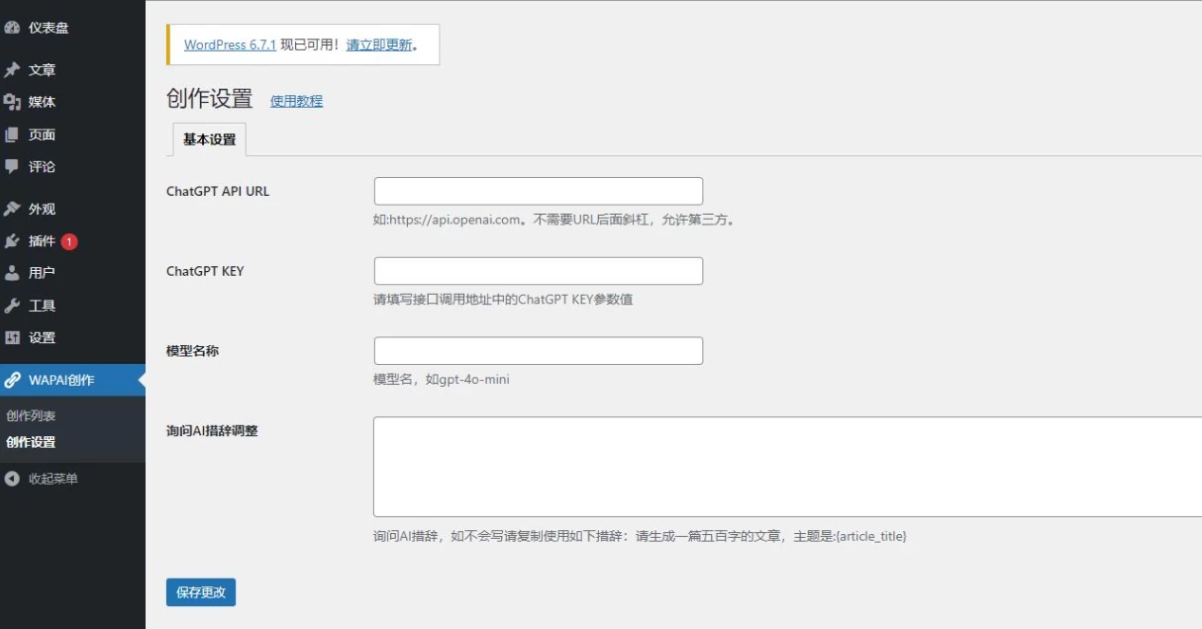Click the pushpin icon for Posts (文章)
Viewport: 1202px width, 629px height.
(x=12, y=70)
